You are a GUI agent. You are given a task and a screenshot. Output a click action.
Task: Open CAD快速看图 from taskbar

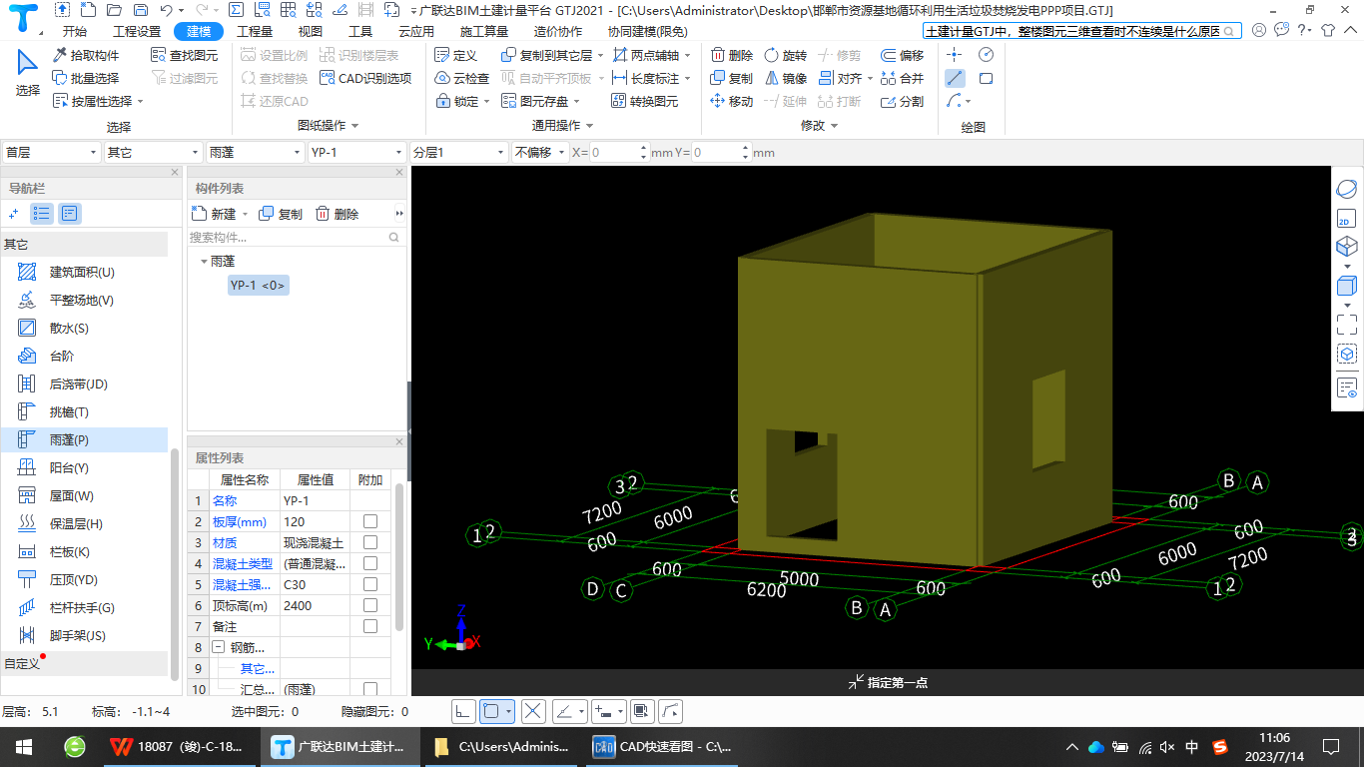662,746
